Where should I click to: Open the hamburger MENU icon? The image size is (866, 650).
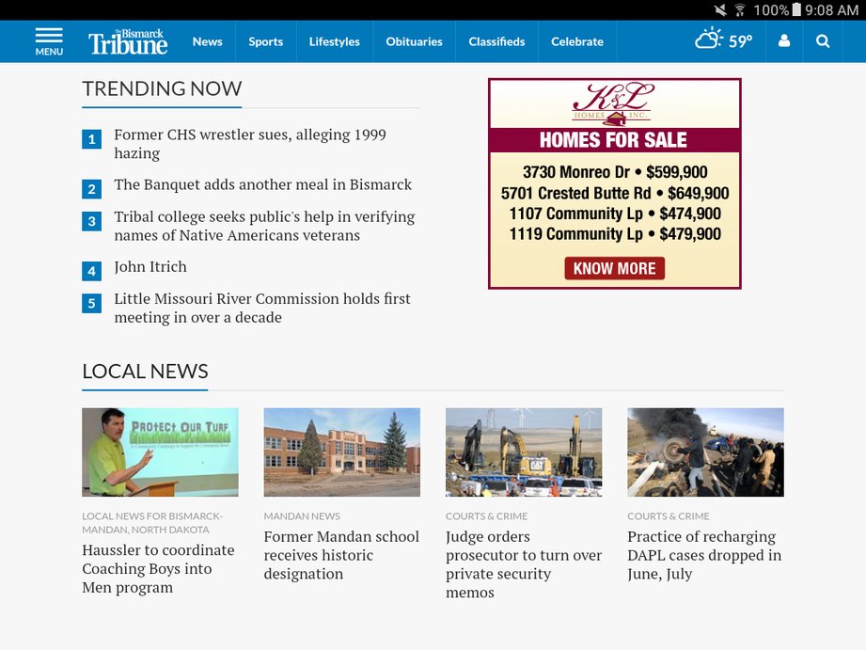point(49,41)
